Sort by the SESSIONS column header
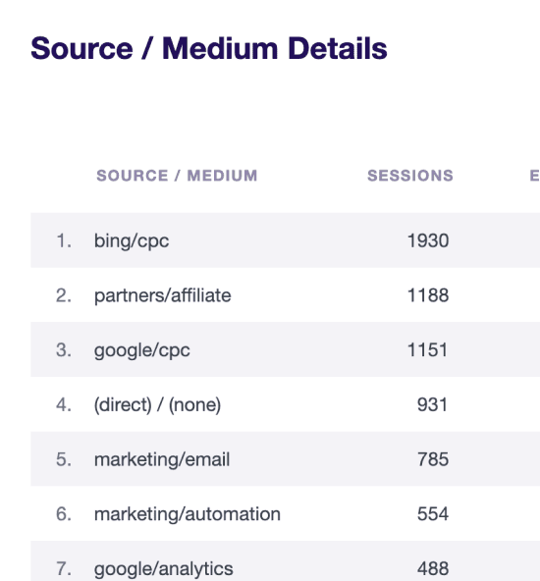The height and width of the screenshot is (581, 540). (x=410, y=176)
